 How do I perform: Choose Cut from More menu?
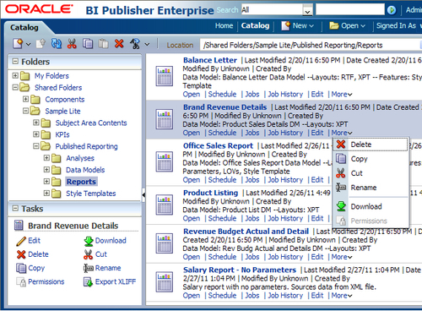[x=371, y=173]
